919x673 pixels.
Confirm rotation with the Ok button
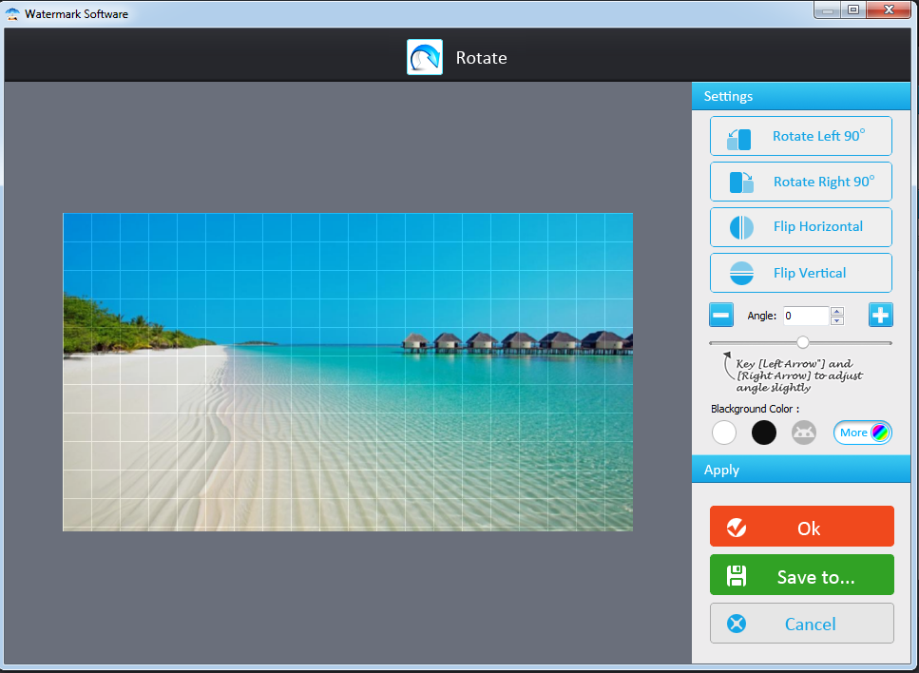[x=801, y=527]
